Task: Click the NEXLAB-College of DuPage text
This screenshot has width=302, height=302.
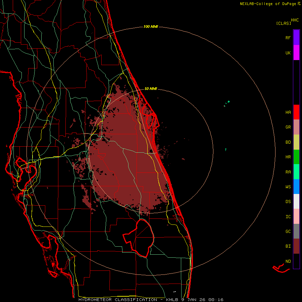Action: (268, 4)
